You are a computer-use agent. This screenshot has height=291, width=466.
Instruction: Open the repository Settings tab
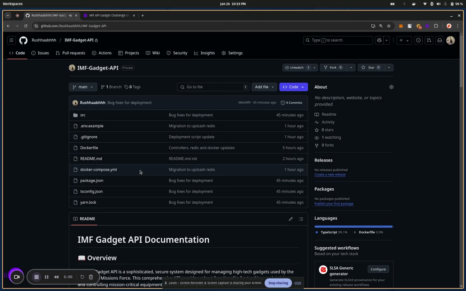pyautogui.click(x=232, y=53)
